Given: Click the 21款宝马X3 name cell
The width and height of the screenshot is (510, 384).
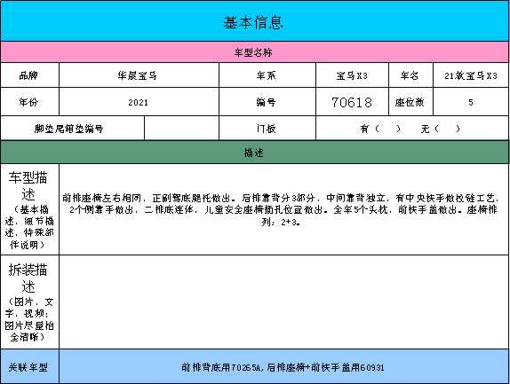Looking at the screenshot, I should coord(471,75).
